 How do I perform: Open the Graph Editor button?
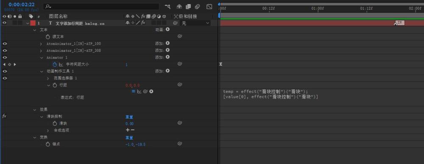[209, 6]
